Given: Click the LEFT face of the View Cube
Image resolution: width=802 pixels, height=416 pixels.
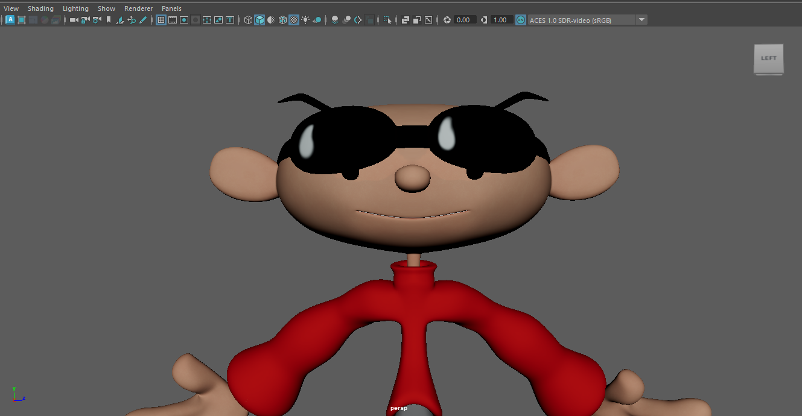Looking at the screenshot, I should point(769,58).
